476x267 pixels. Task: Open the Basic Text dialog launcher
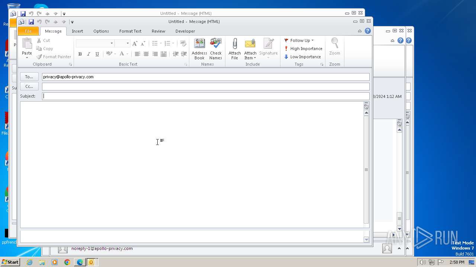tap(186, 65)
